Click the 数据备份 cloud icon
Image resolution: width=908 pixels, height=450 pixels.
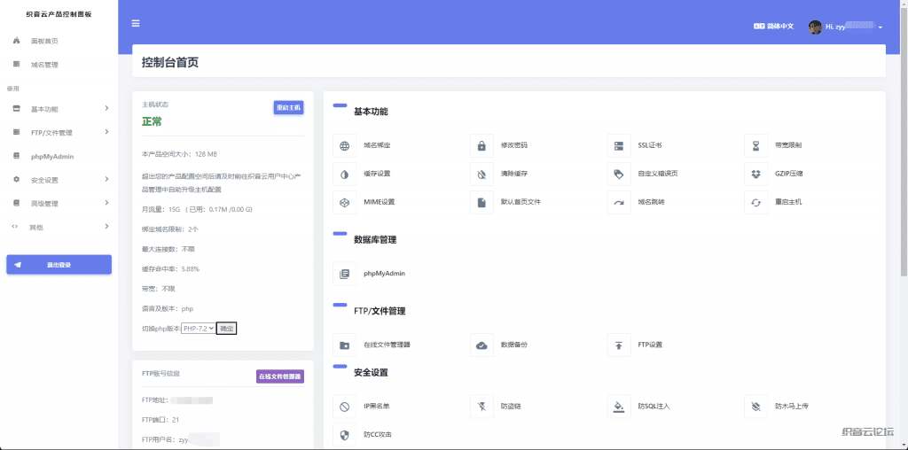pos(481,345)
